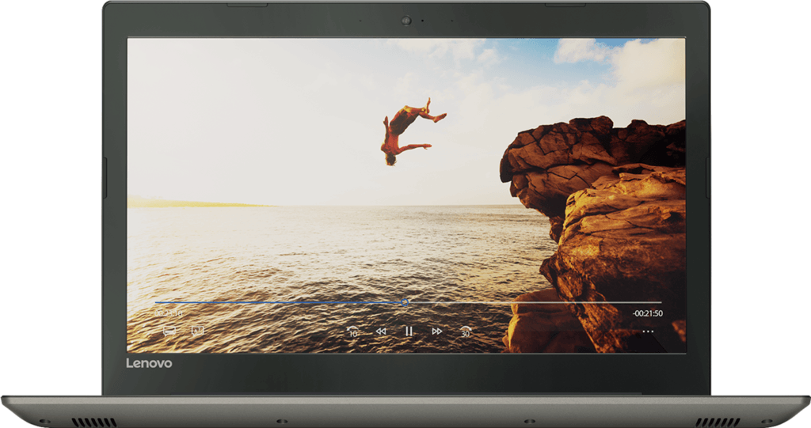Screen dimensions: 811x428
Task: Click the remaining time -00:21:50 label
Action: point(647,314)
